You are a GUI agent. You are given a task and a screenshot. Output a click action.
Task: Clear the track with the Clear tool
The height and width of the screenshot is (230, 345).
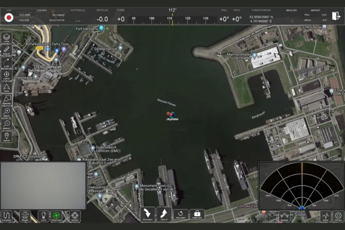[6, 63]
